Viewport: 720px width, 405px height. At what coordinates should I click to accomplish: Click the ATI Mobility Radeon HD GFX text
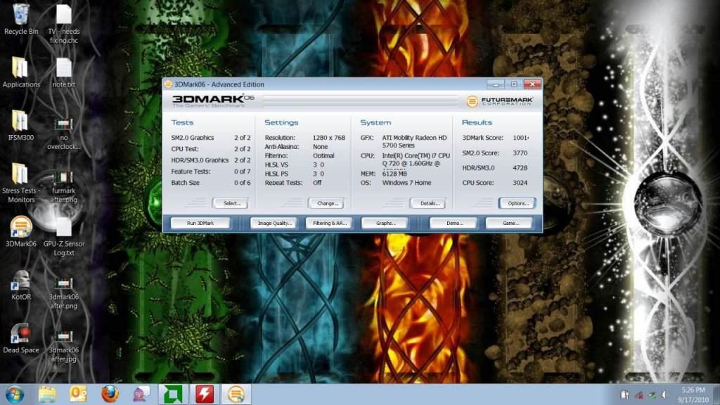[x=414, y=141]
